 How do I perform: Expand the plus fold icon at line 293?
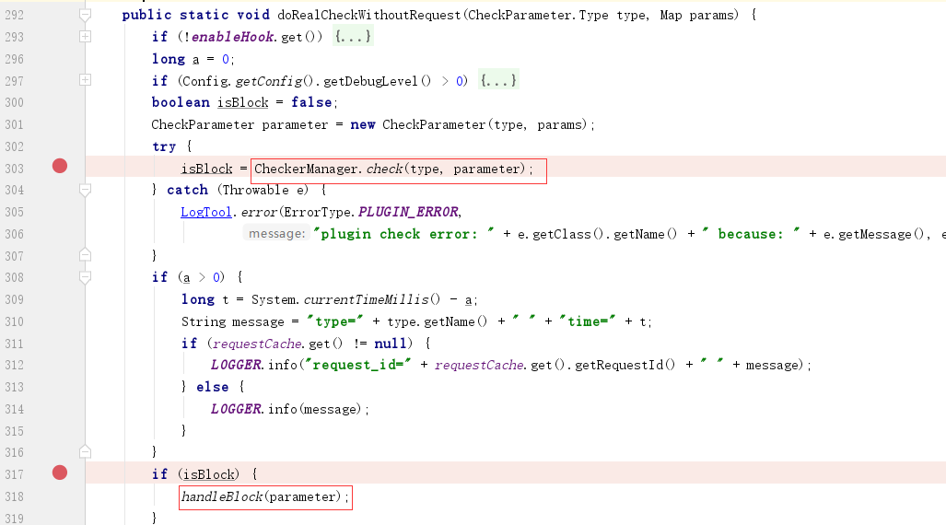[86, 36]
